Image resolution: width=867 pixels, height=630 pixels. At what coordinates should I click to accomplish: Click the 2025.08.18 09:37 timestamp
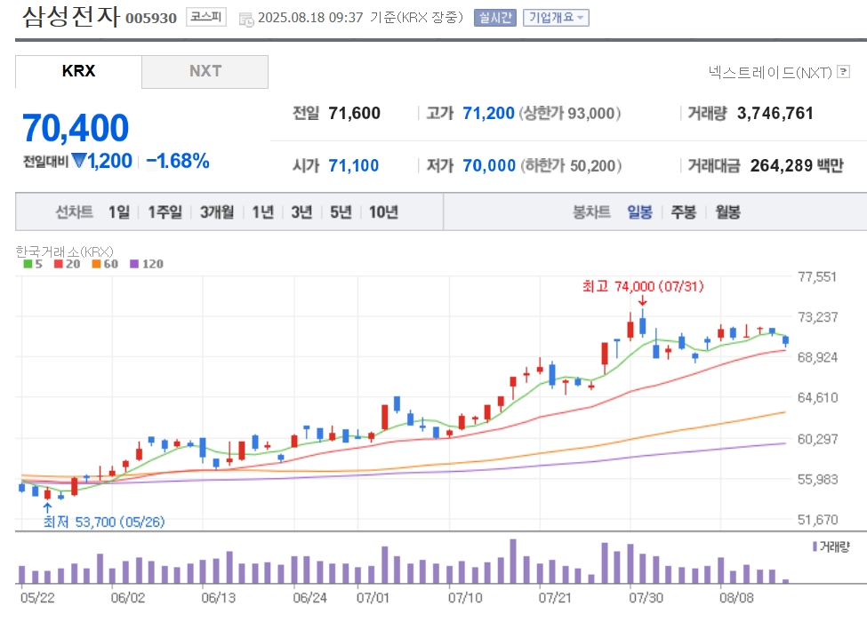[310, 18]
